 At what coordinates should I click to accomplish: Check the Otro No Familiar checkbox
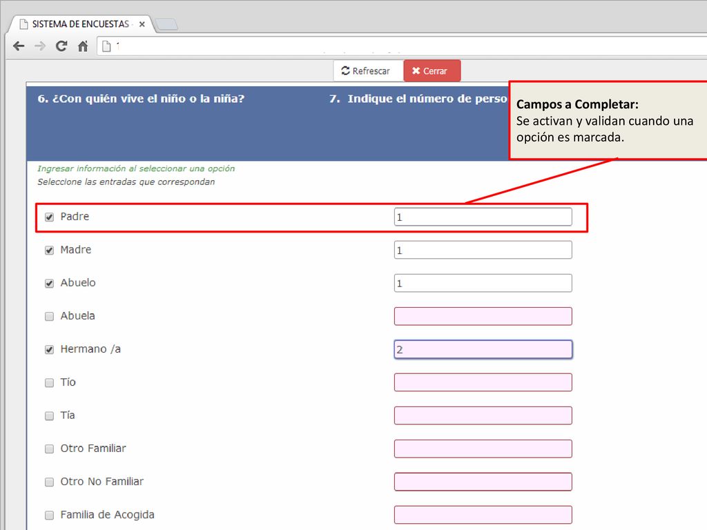click(x=50, y=482)
